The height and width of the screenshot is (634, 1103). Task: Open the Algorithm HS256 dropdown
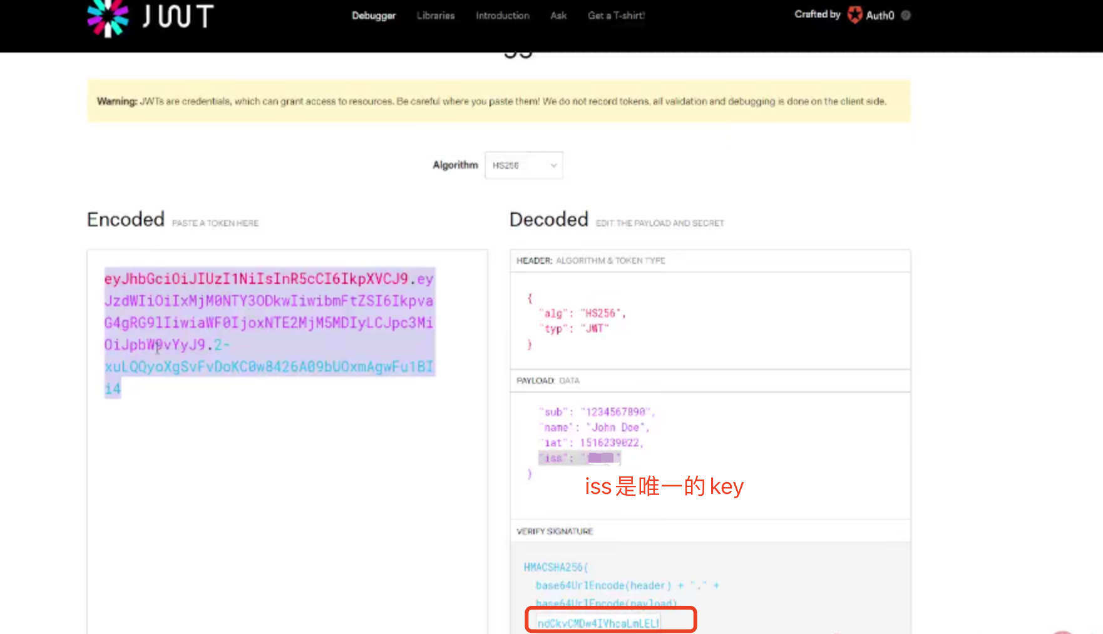click(x=523, y=165)
